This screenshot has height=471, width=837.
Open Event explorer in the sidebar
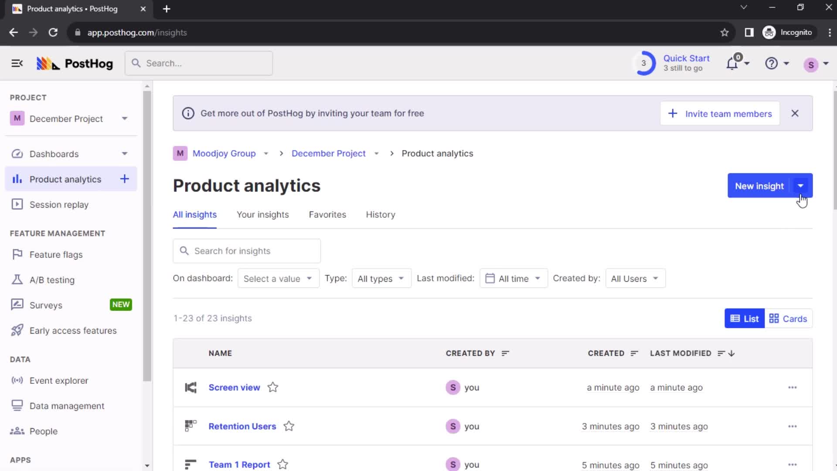[x=71, y=381]
